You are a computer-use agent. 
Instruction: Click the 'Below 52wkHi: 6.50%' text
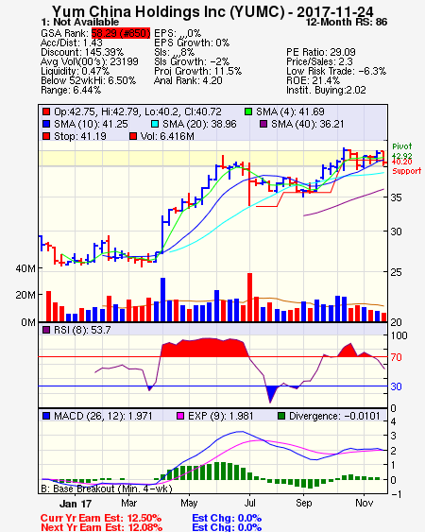(88, 80)
